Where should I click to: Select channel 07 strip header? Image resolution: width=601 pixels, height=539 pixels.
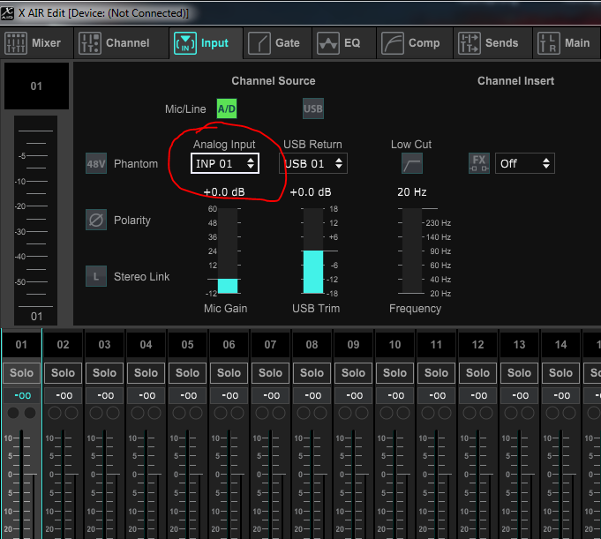[x=270, y=344]
